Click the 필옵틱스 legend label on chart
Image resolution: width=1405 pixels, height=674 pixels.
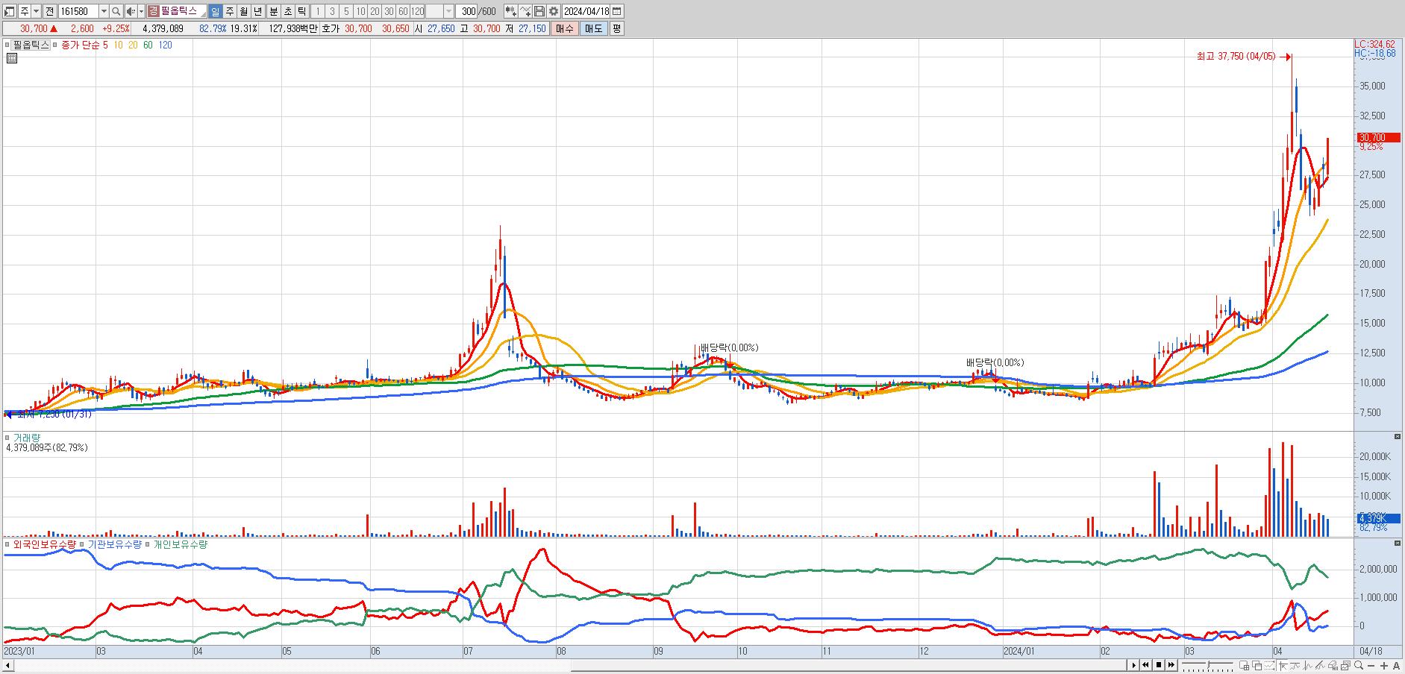click(31, 45)
